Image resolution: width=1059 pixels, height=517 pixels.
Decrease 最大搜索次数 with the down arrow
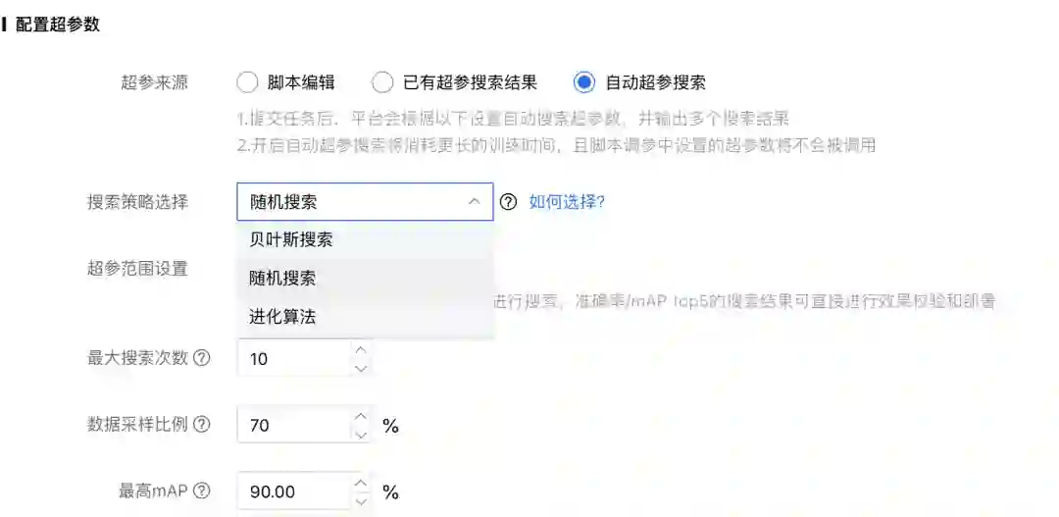[x=361, y=368]
